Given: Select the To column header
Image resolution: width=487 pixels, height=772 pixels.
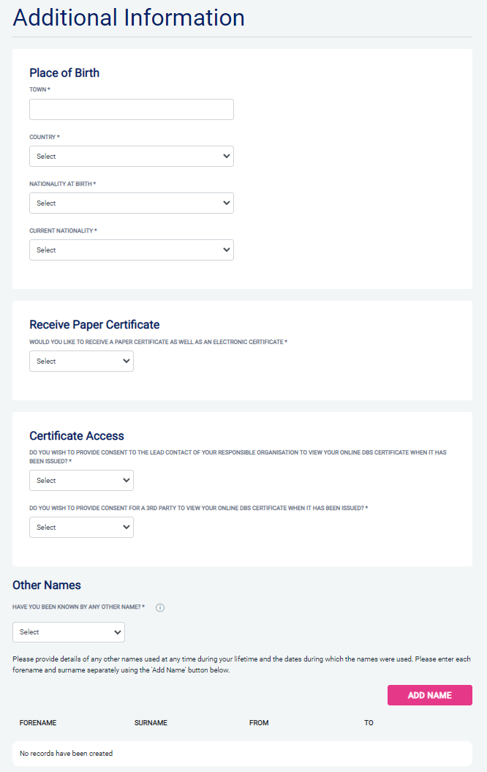Looking at the screenshot, I should point(369,723).
